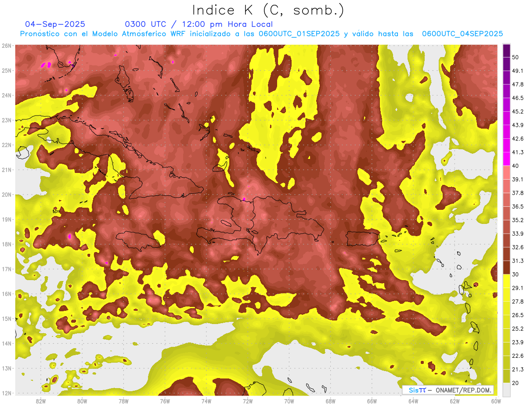Image resolution: width=527 pixels, height=407 pixels.
Task: Pick the olive colorbar band between 20 and 21.3
Action: click(506, 376)
